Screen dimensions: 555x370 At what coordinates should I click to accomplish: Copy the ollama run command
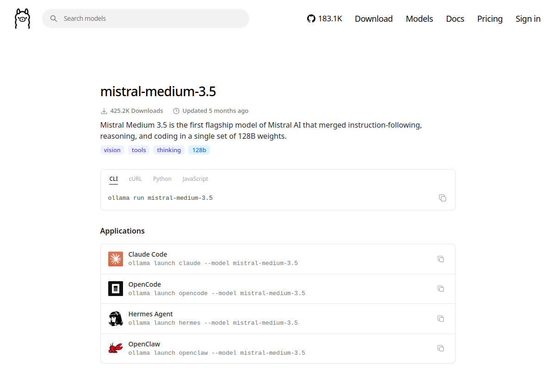pyautogui.click(x=443, y=198)
